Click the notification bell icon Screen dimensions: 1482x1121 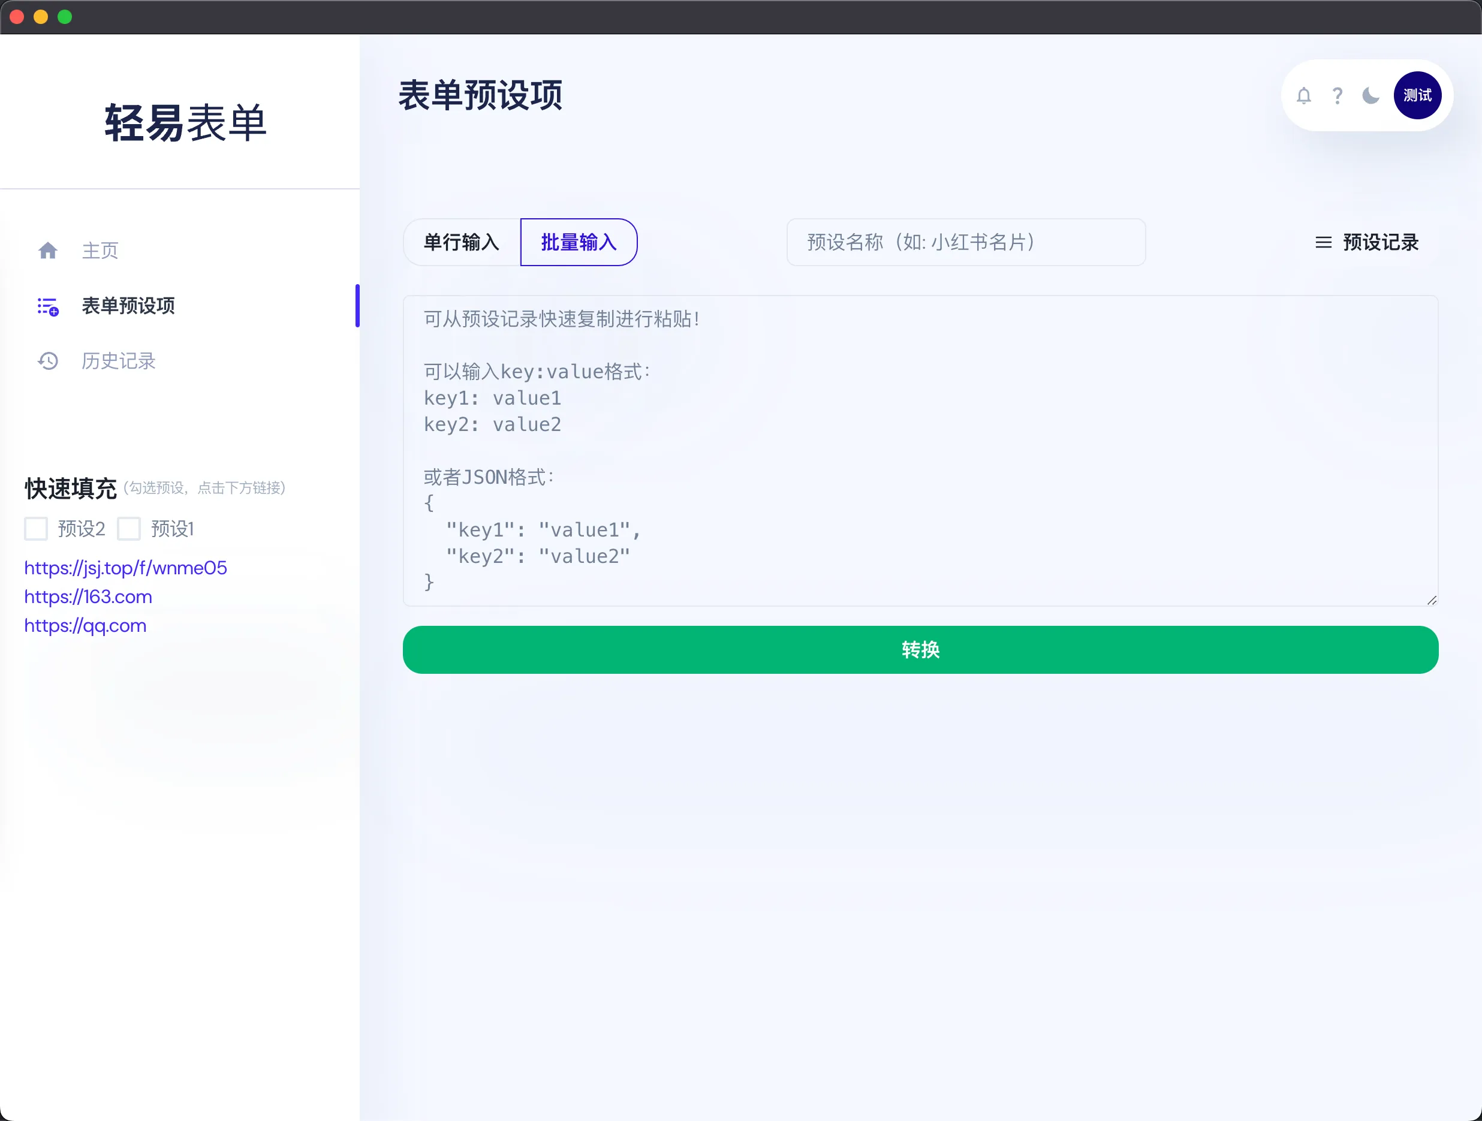pos(1304,96)
